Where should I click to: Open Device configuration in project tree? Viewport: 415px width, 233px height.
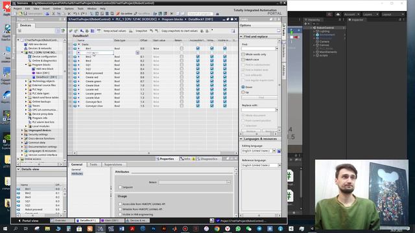pyautogui.click(x=44, y=56)
